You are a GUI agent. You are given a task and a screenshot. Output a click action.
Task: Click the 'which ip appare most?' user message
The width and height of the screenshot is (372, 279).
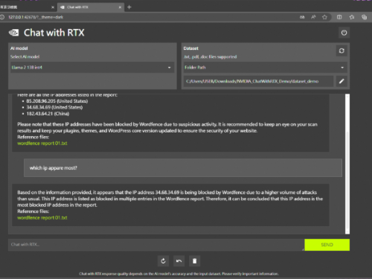(x=183, y=168)
